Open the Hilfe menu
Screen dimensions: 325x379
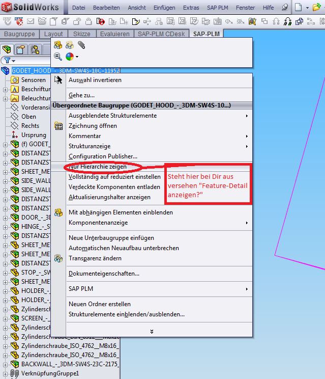coord(269,8)
